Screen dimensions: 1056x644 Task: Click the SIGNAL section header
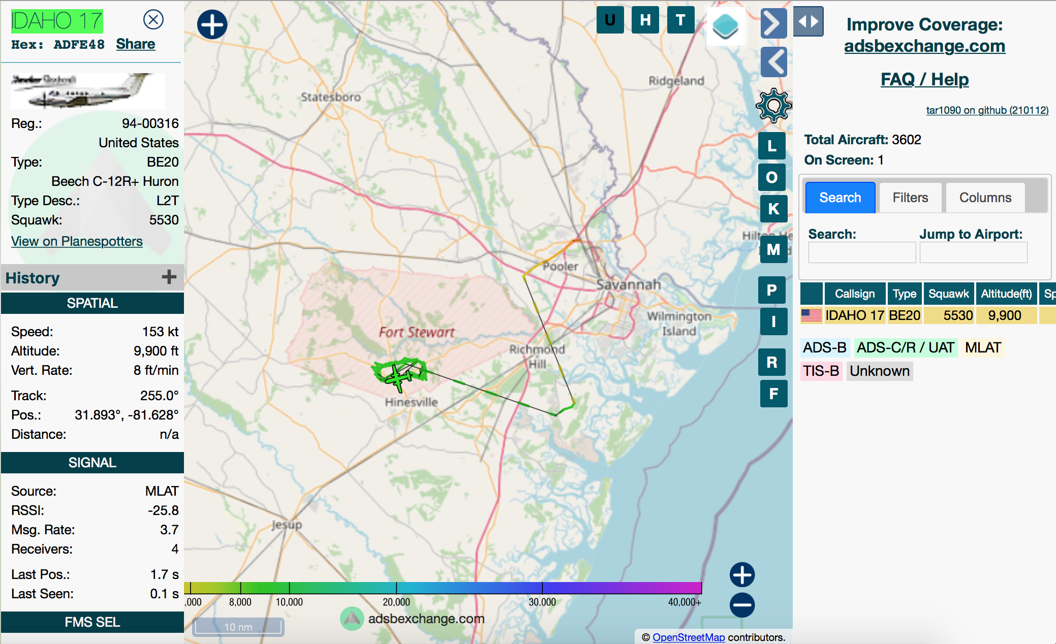point(92,463)
